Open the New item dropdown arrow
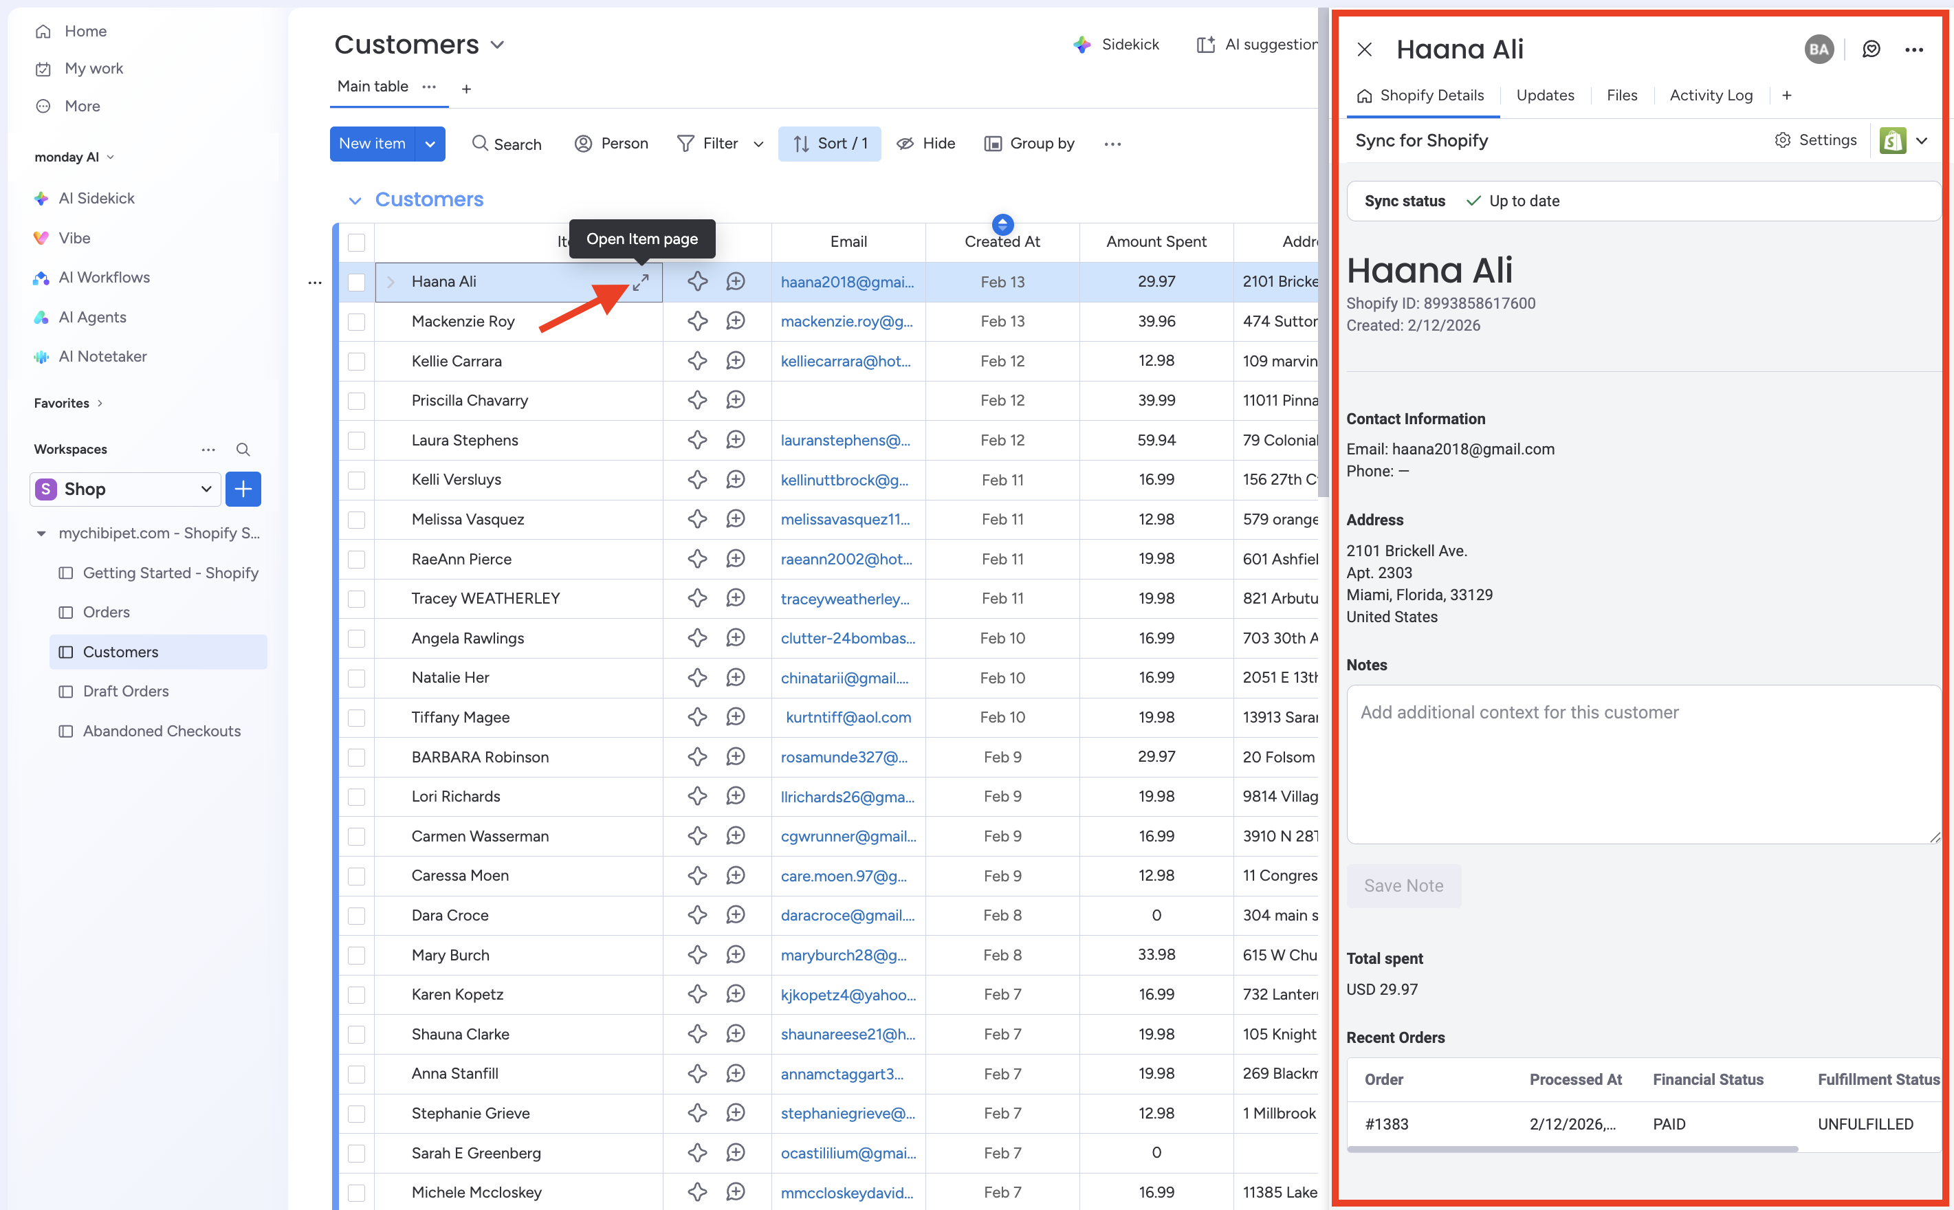 pyautogui.click(x=430, y=144)
